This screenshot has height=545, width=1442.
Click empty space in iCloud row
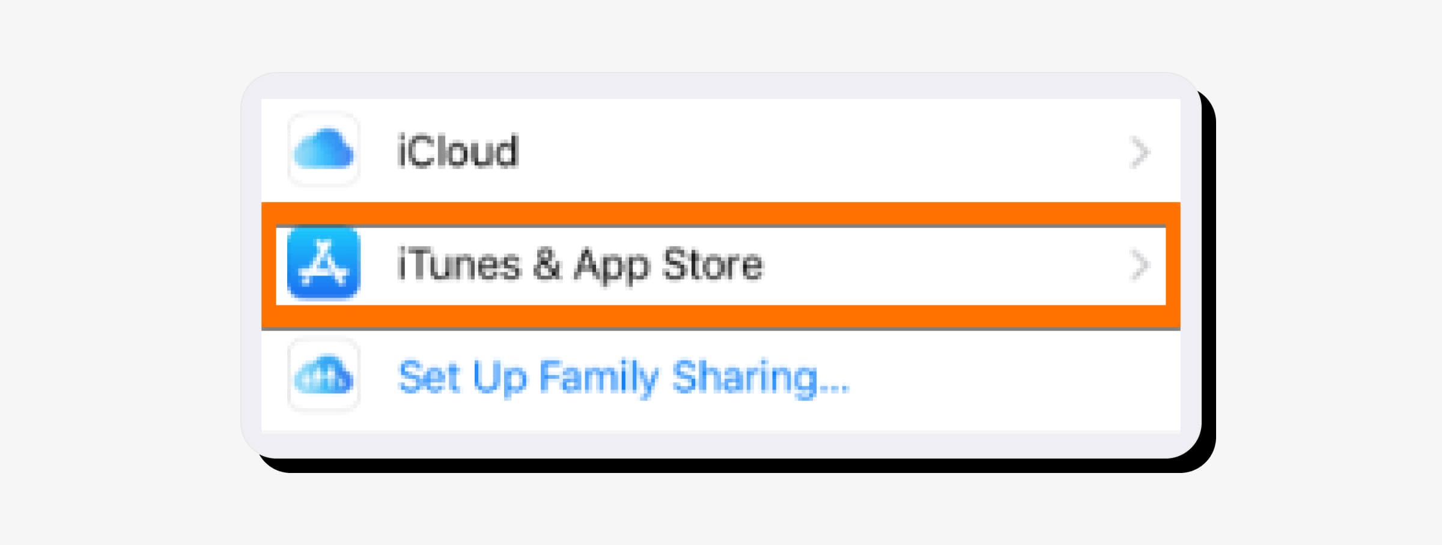pos(823,150)
